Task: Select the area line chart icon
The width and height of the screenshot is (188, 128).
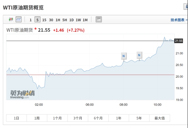Action: [19, 19]
